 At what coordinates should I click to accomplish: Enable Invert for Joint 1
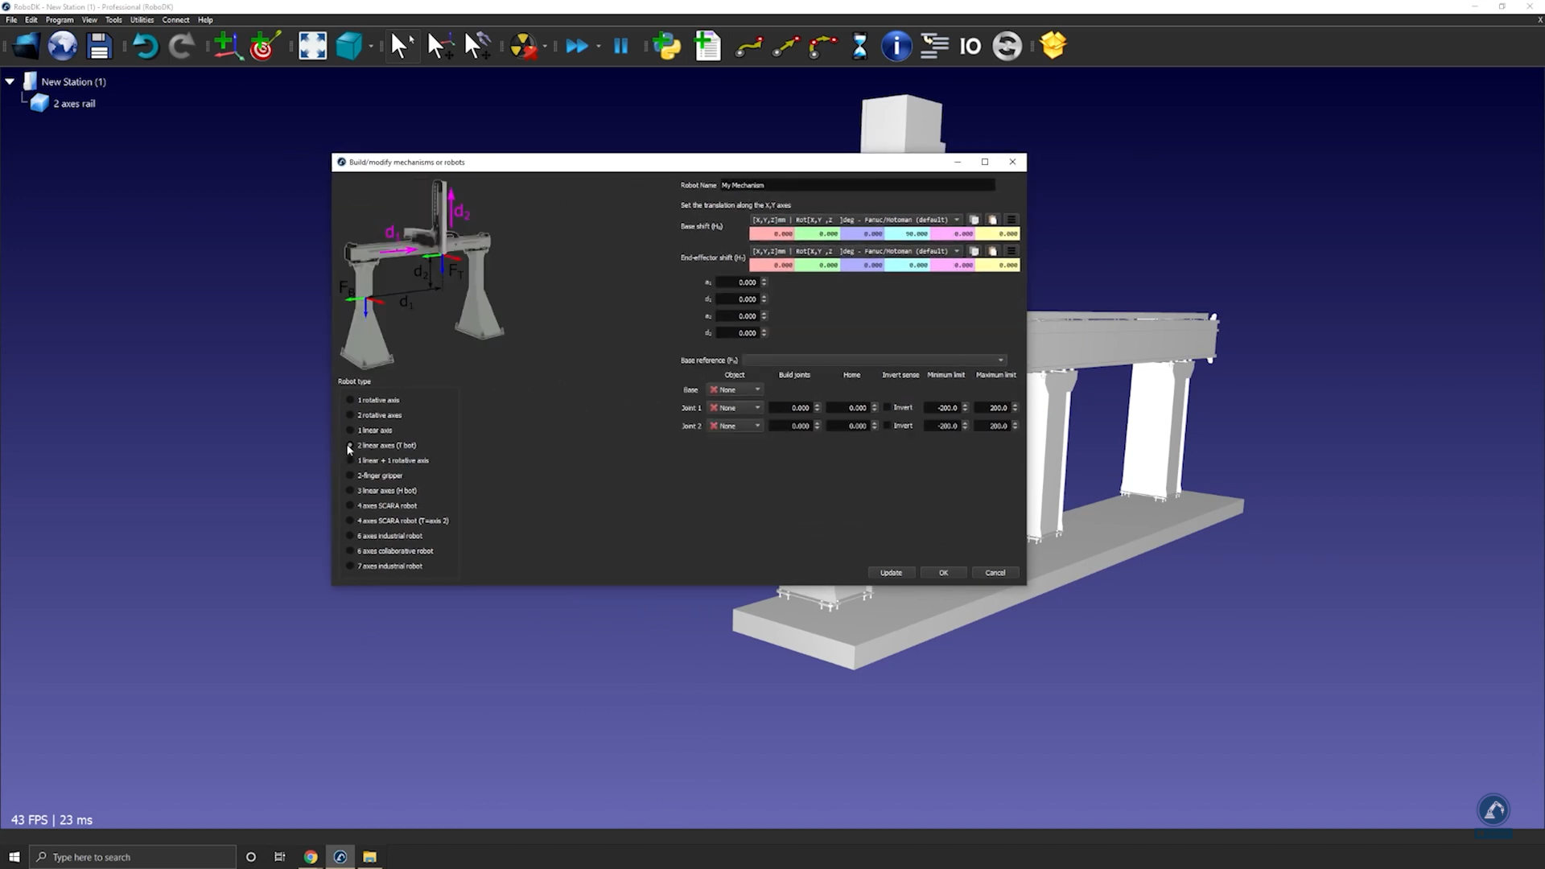[888, 408]
